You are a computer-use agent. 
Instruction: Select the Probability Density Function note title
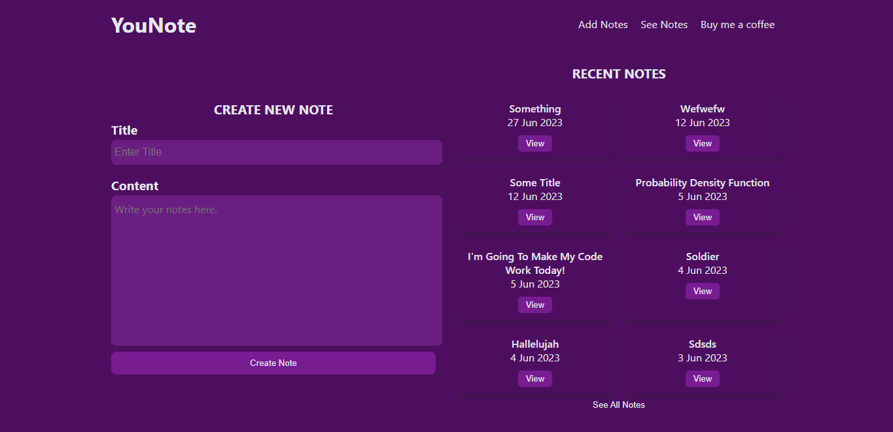[x=703, y=183]
